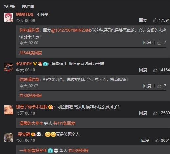
Task: Open 锅锅仔Dq's avatar profile
Action: click(9, 17)
